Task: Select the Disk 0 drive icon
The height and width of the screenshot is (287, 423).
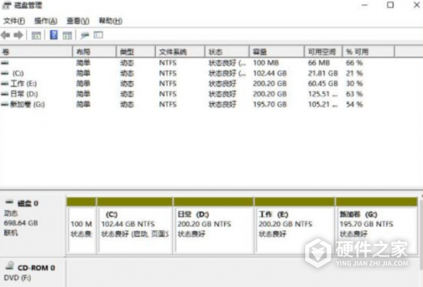Action: pos(9,202)
